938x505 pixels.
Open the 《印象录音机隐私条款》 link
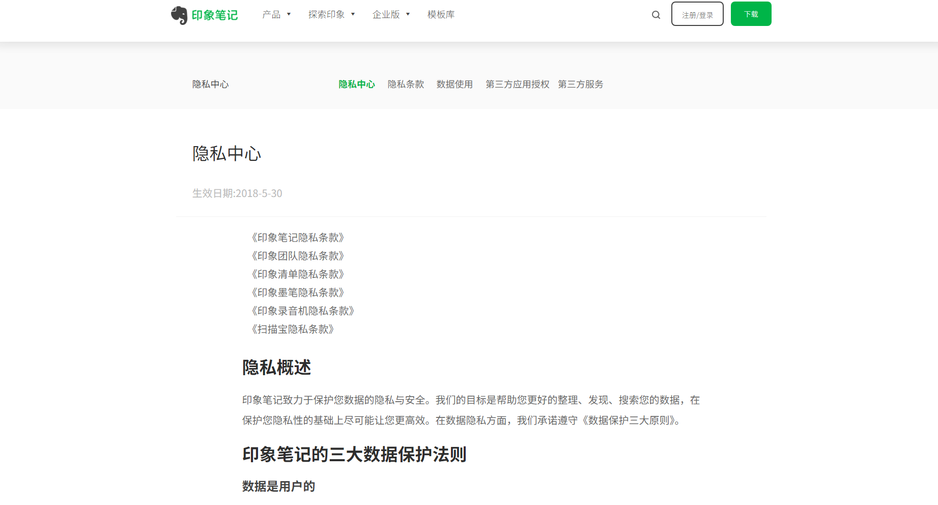(x=303, y=311)
